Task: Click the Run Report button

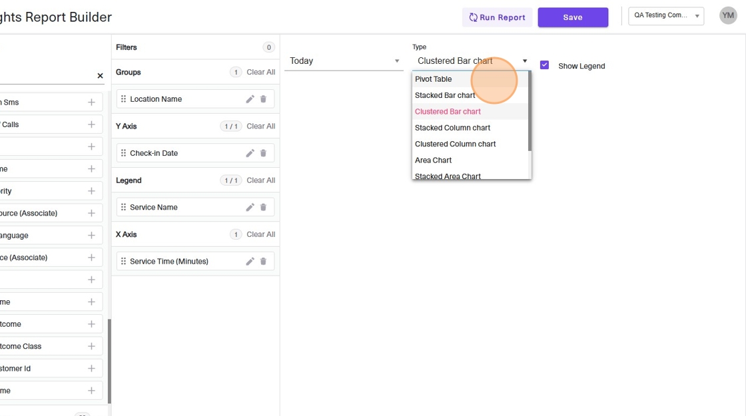Action: (x=497, y=17)
